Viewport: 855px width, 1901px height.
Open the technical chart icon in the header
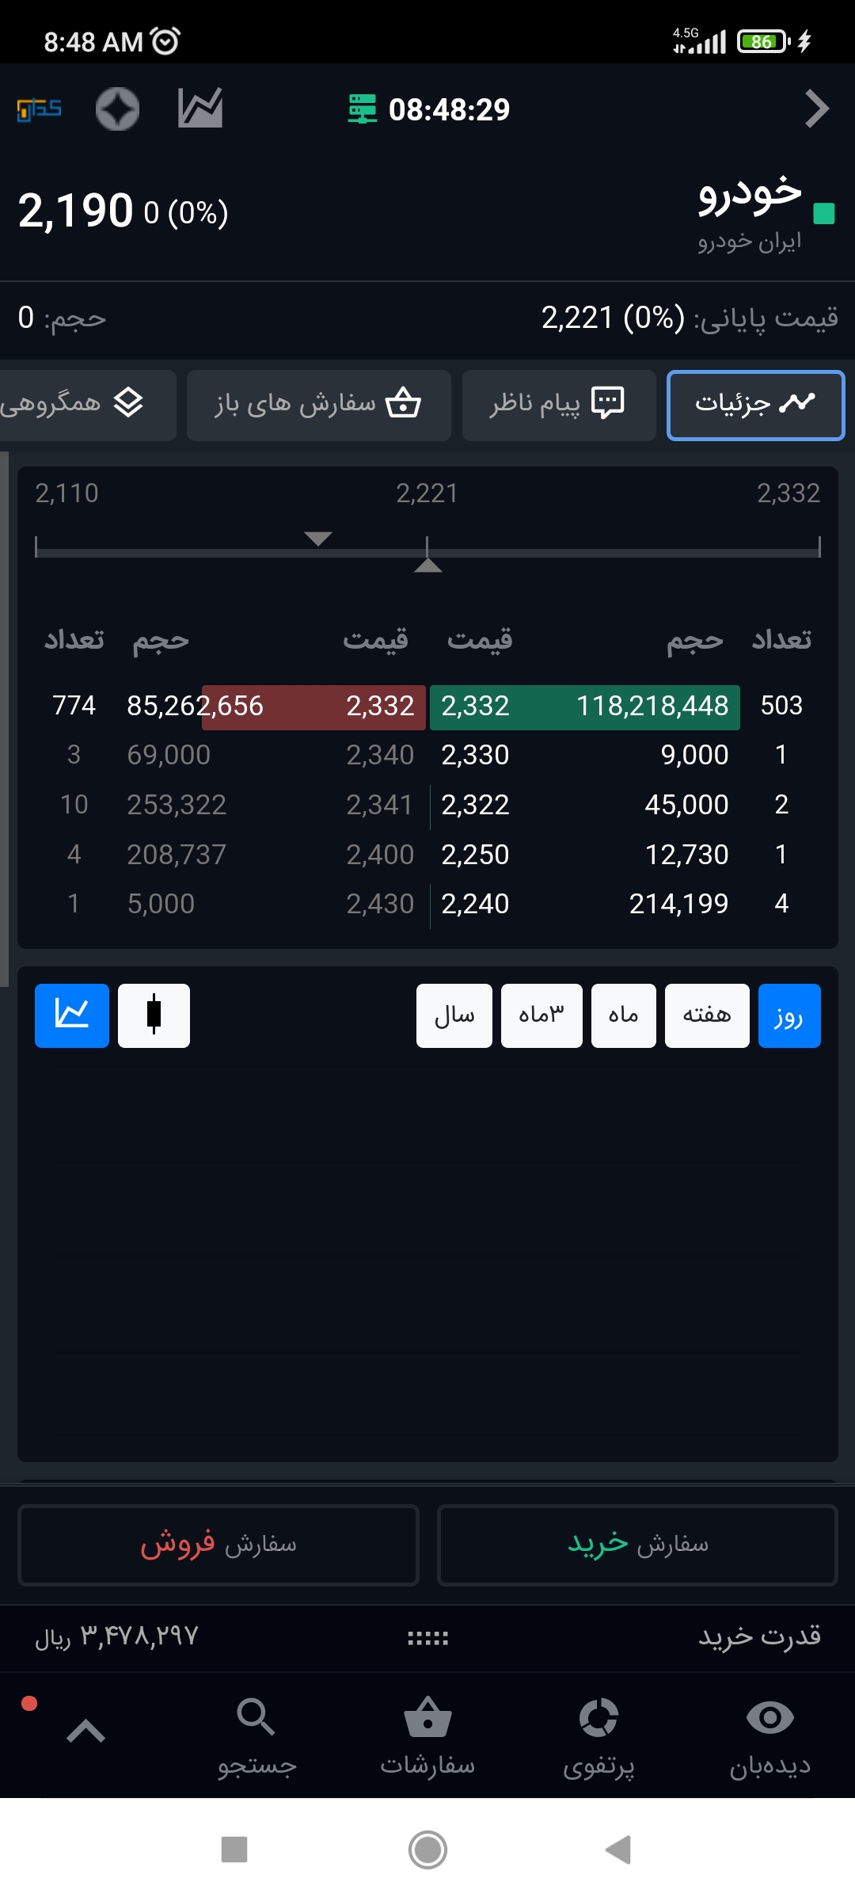200,109
